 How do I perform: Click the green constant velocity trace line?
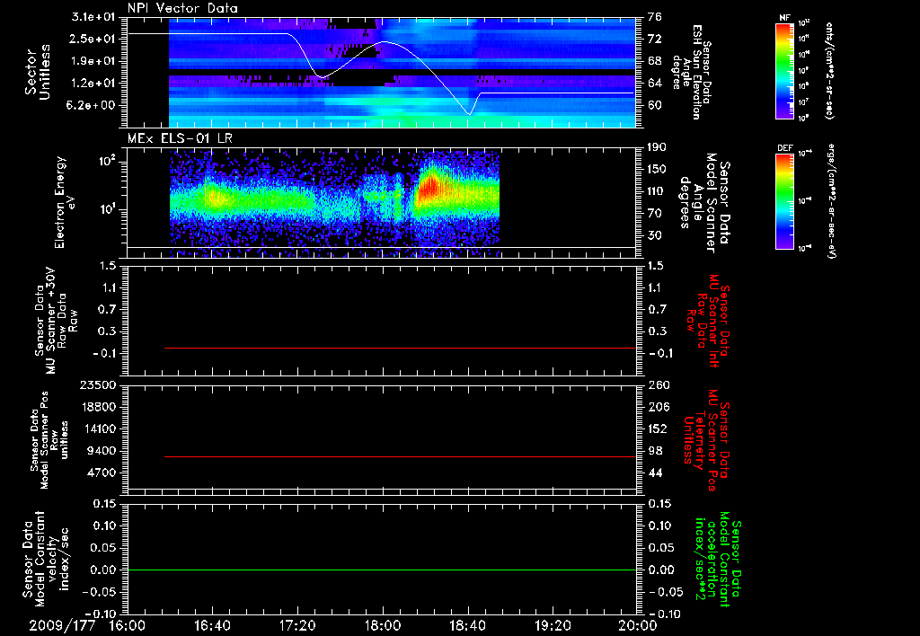(x=382, y=570)
